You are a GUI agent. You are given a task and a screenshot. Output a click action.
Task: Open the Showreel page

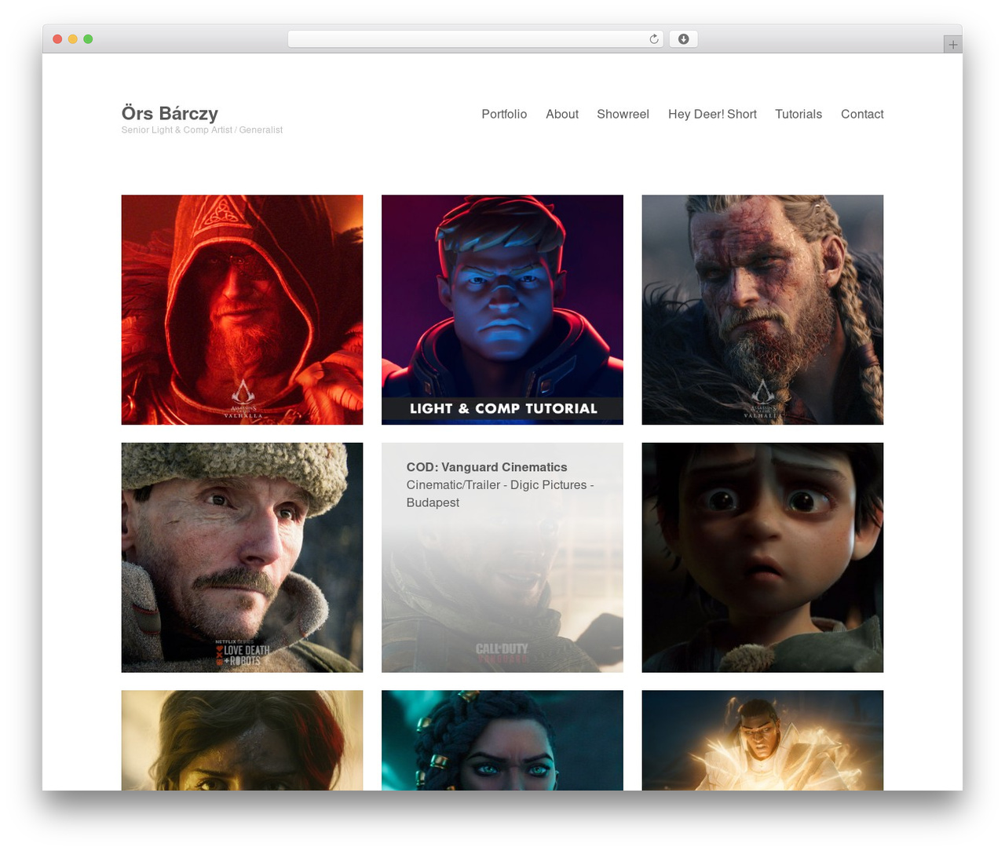pyautogui.click(x=623, y=114)
